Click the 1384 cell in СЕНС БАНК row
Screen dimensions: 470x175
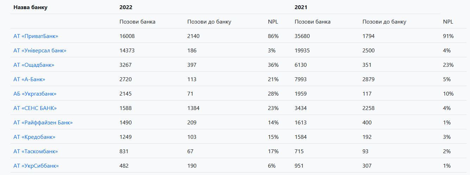193,108
